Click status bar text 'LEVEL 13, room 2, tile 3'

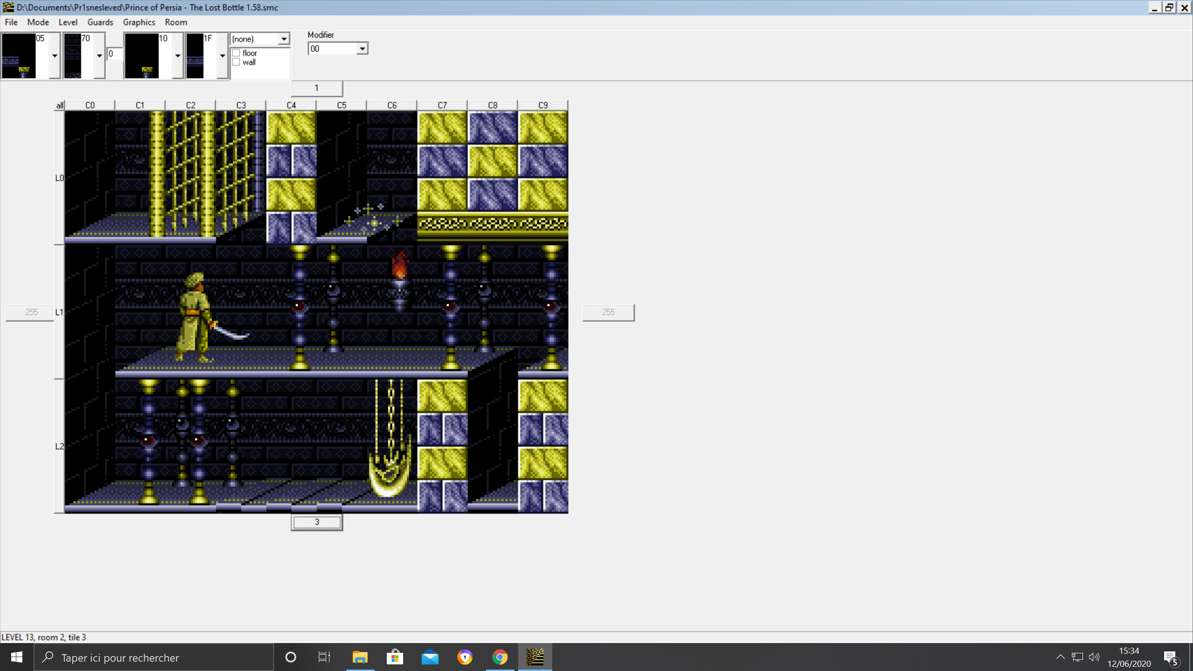click(44, 637)
